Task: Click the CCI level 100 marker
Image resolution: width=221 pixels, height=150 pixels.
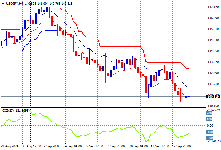Action: [209, 119]
